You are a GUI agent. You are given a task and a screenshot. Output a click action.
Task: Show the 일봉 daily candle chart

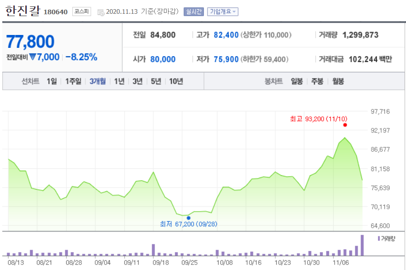[x=297, y=81]
